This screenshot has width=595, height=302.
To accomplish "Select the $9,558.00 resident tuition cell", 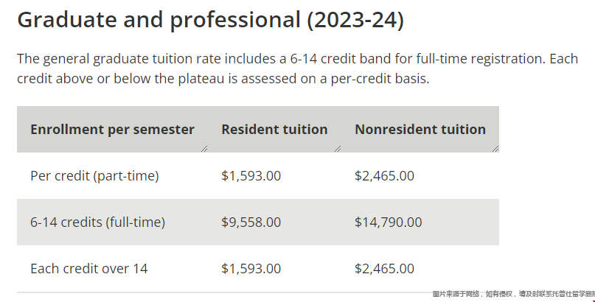I will pyautogui.click(x=251, y=222).
